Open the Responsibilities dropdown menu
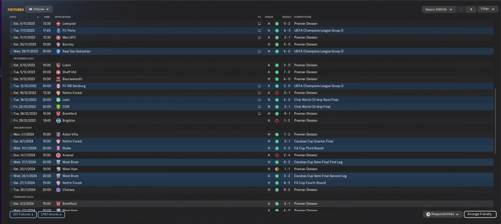 click(x=442, y=214)
